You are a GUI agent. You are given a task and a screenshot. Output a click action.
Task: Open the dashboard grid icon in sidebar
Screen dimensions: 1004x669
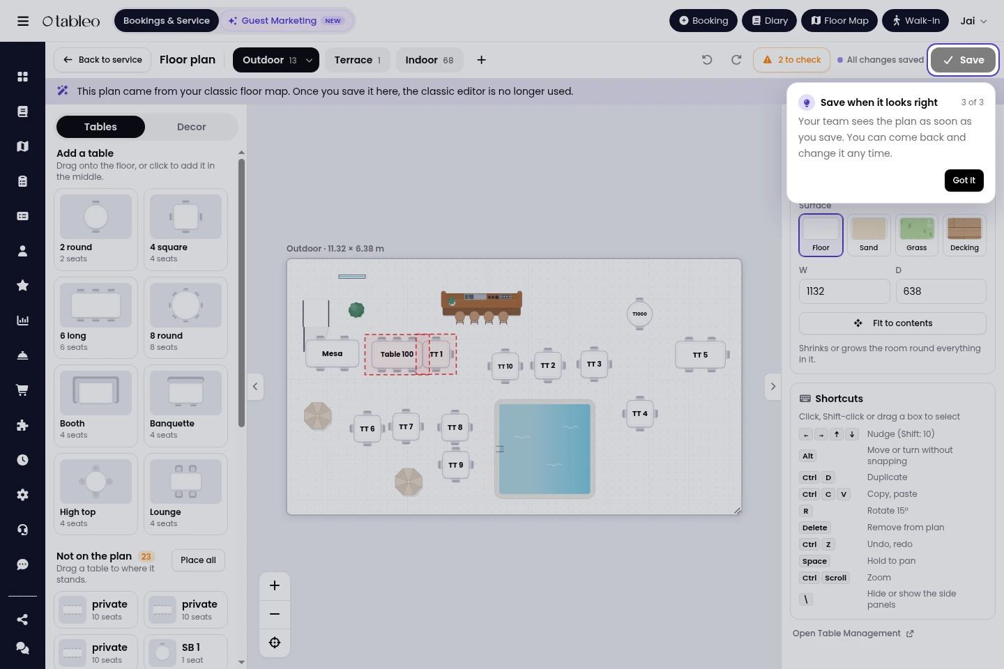click(x=22, y=77)
